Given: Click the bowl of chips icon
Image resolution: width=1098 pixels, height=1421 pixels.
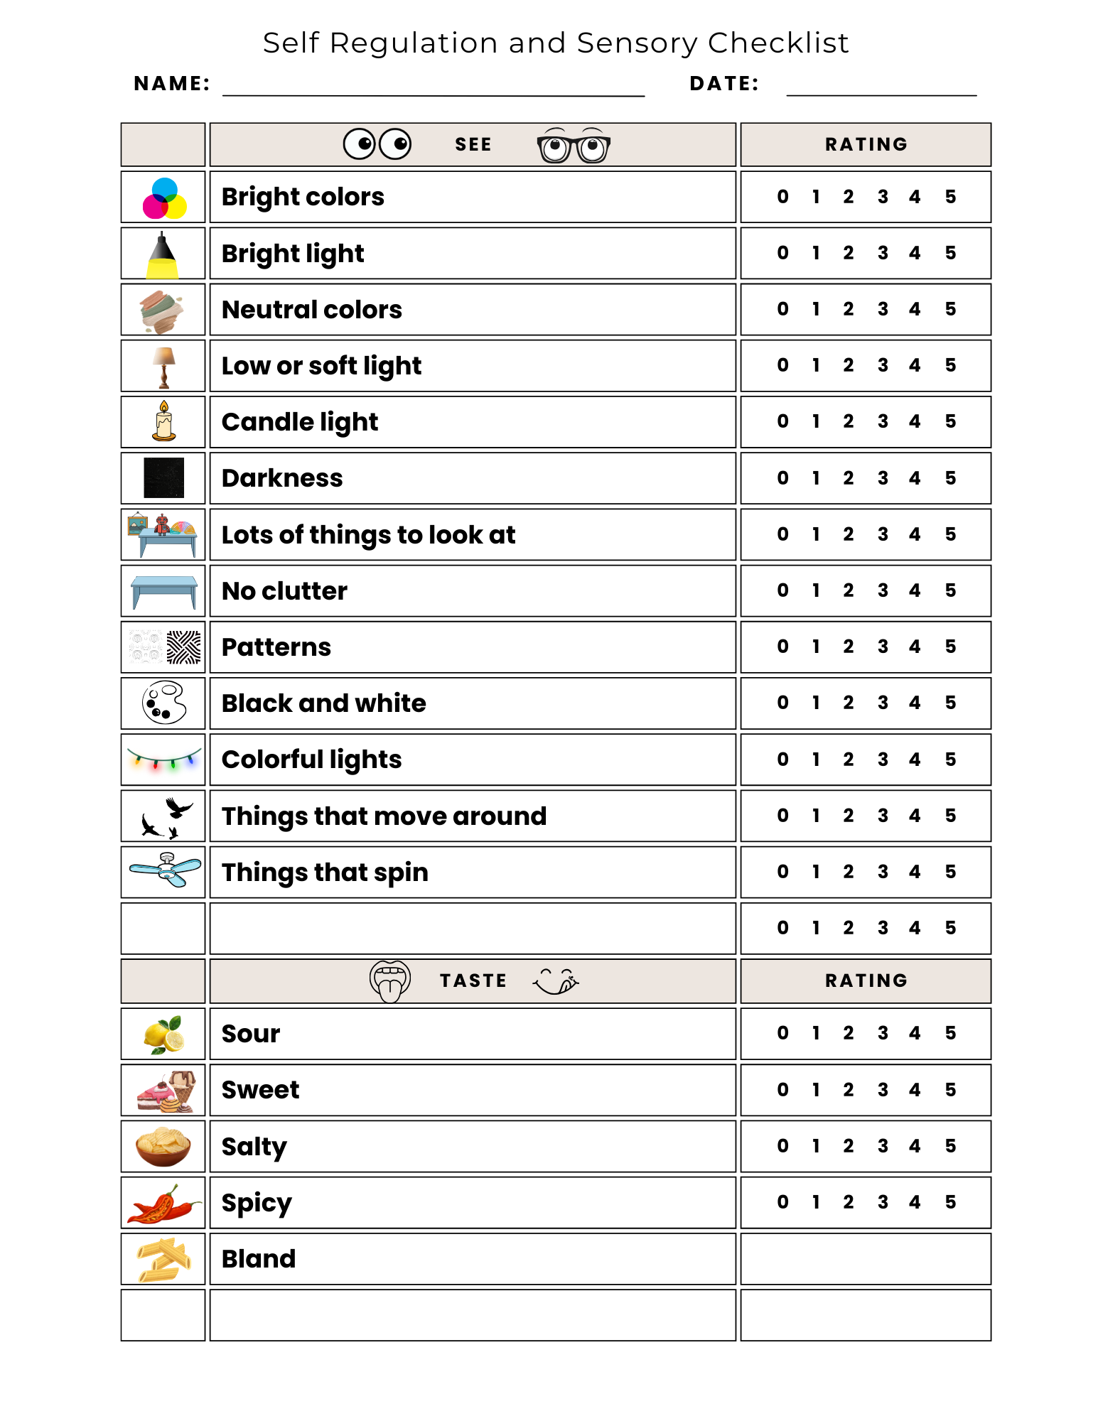Looking at the screenshot, I should coord(163,1146).
